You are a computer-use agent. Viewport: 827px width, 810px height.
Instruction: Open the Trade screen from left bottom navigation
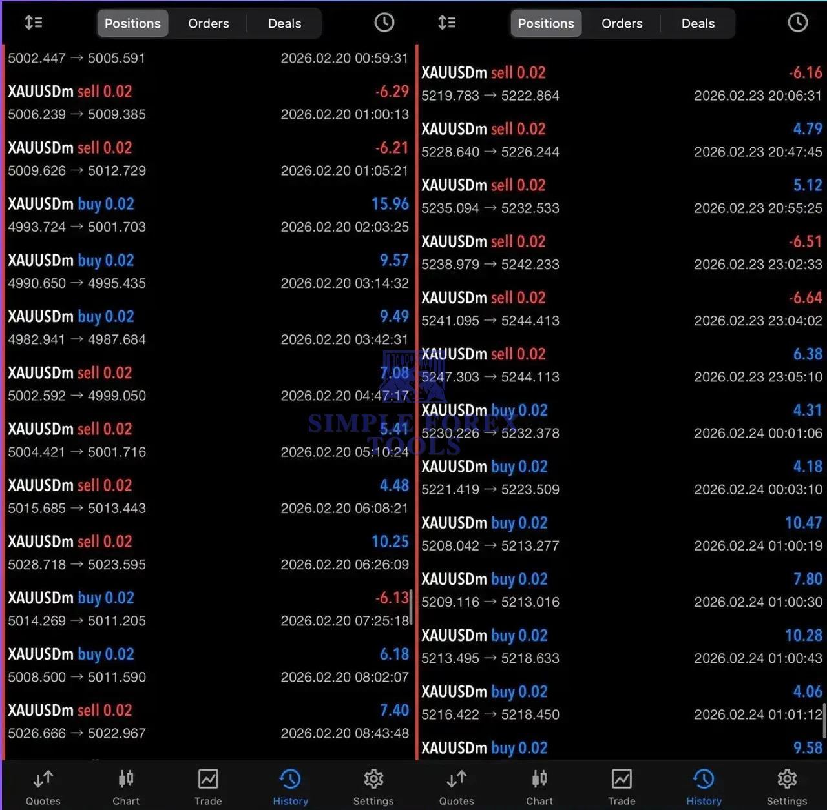[x=208, y=784]
